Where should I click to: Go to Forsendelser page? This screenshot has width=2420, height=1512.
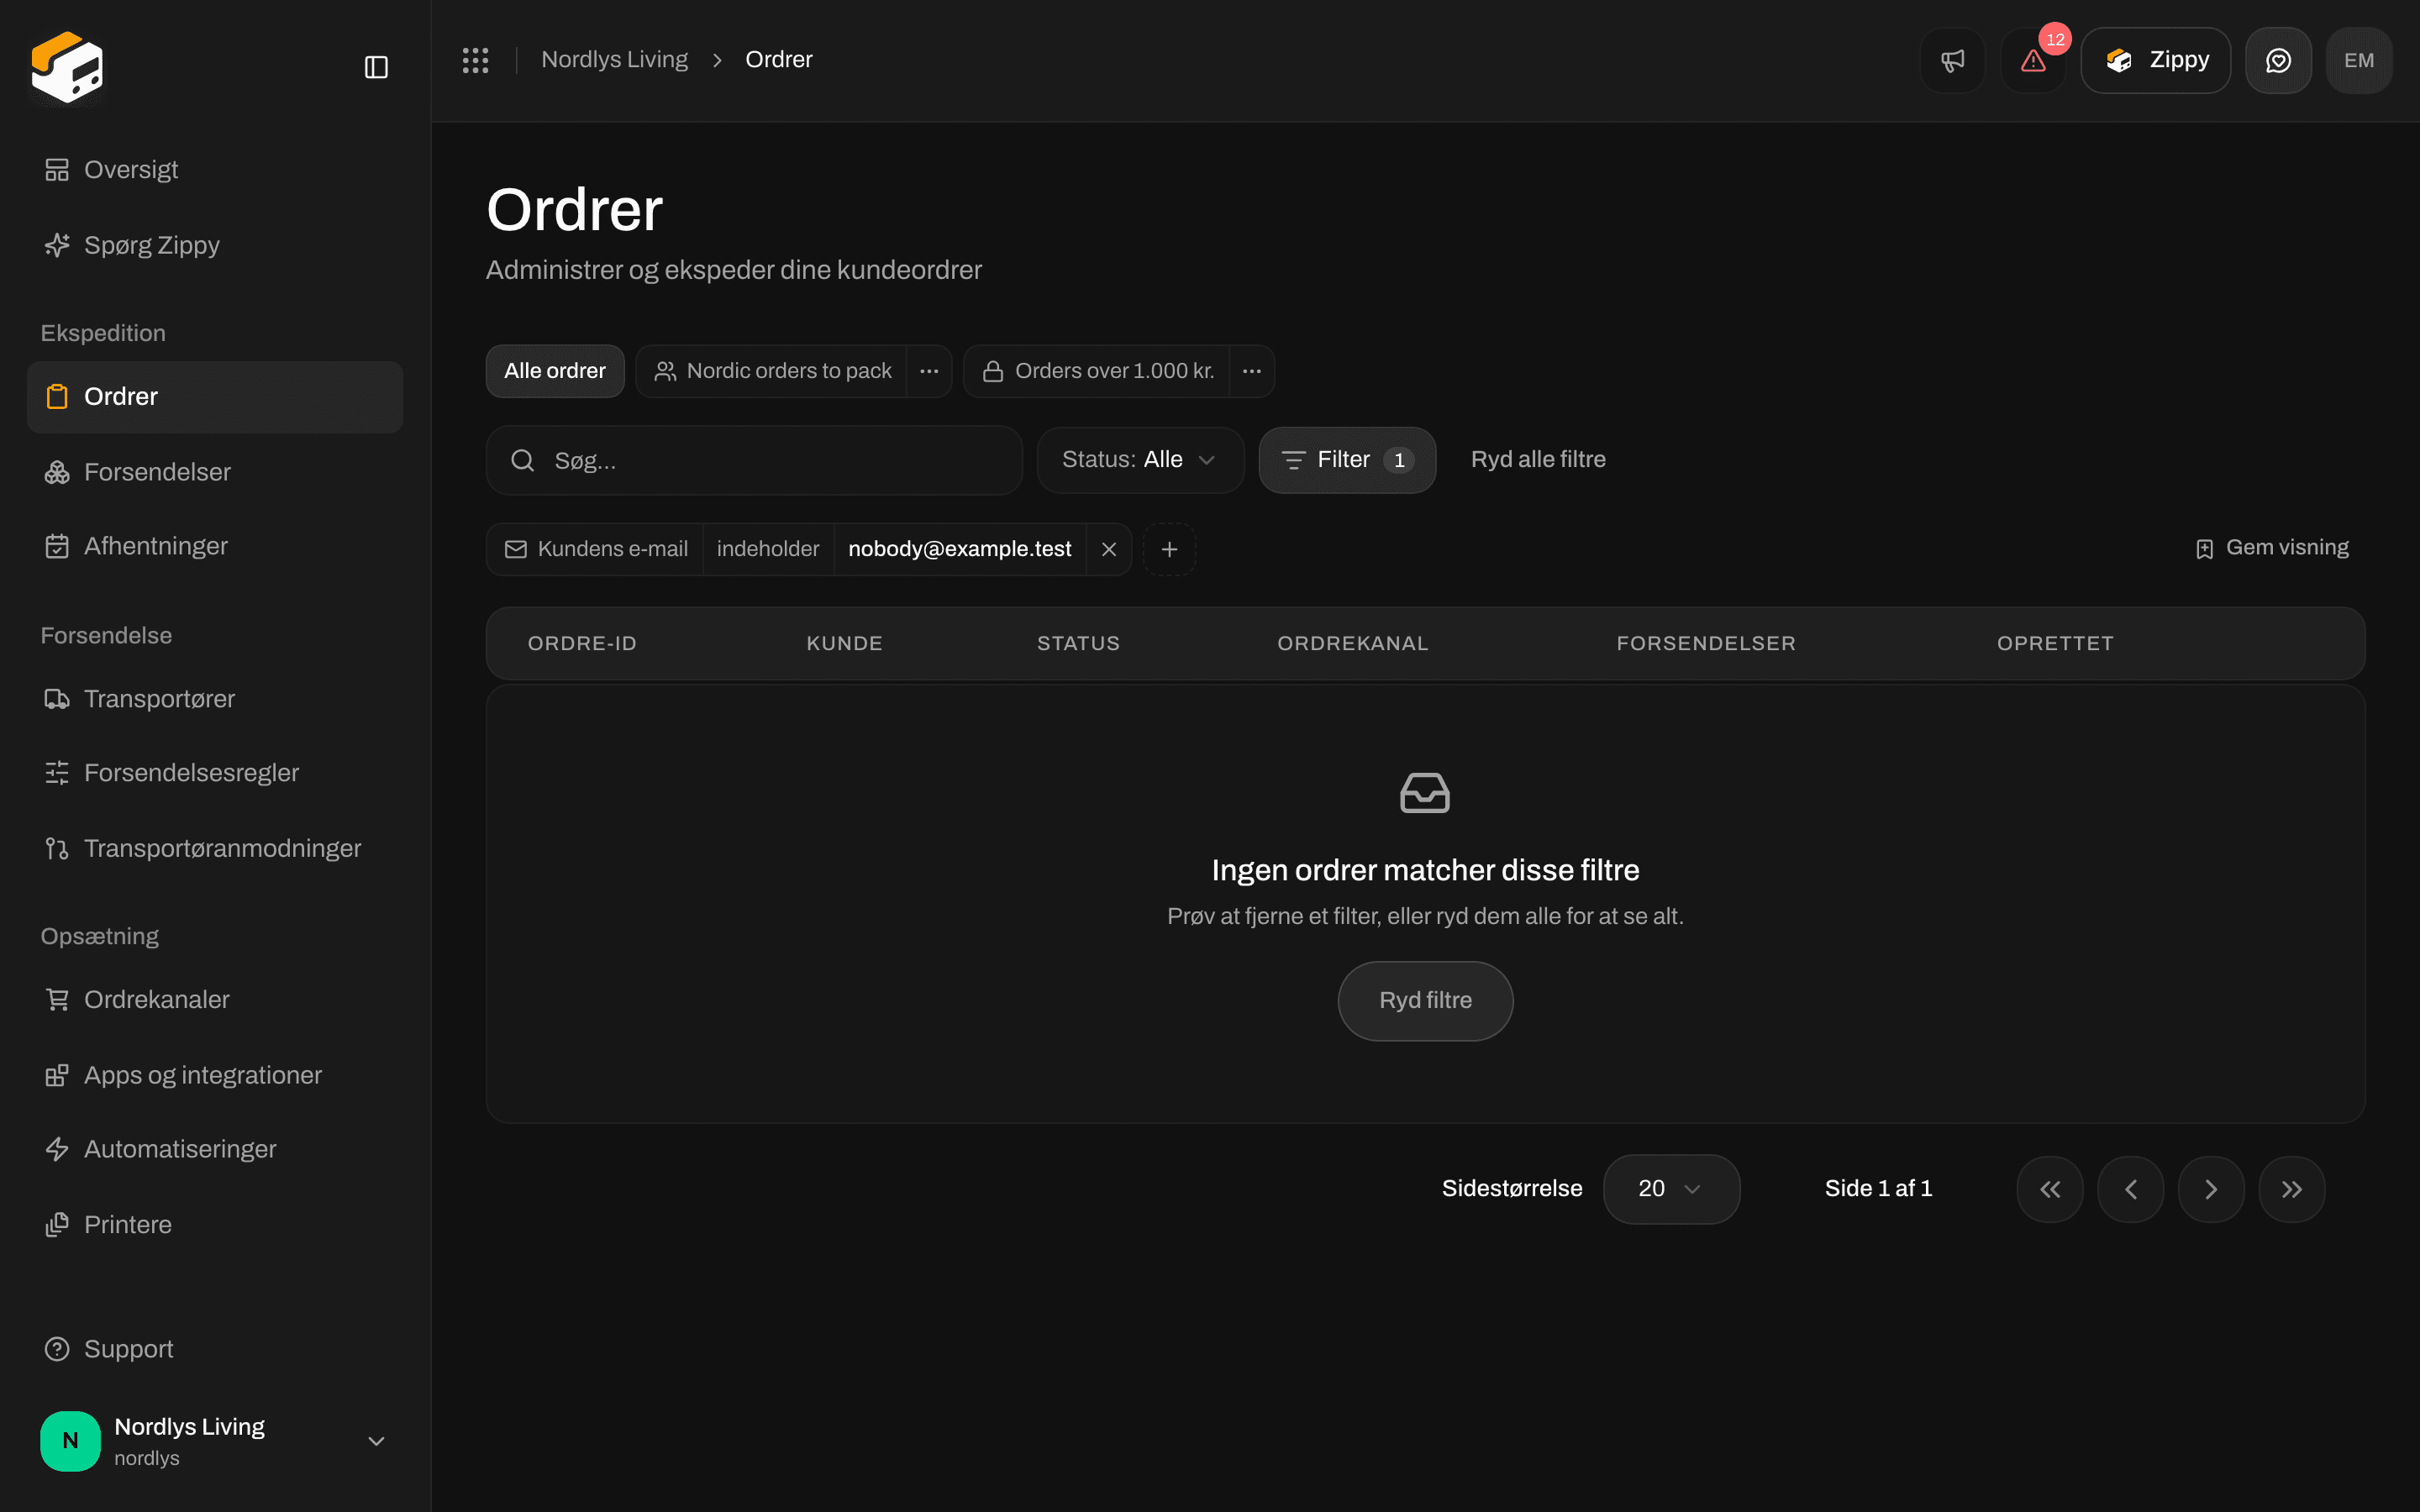point(214,472)
